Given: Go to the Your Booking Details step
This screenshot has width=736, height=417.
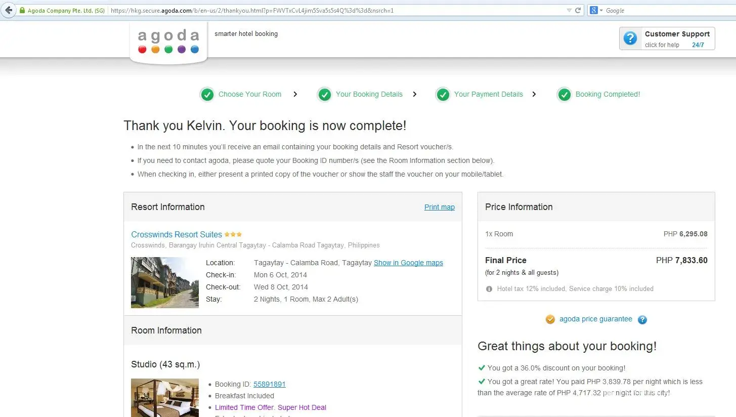Looking at the screenshot, I should click(369, 94).
